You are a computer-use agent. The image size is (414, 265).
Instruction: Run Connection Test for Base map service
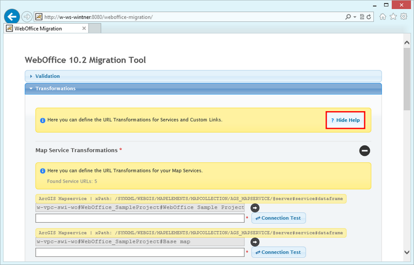[x=278, y=252]
